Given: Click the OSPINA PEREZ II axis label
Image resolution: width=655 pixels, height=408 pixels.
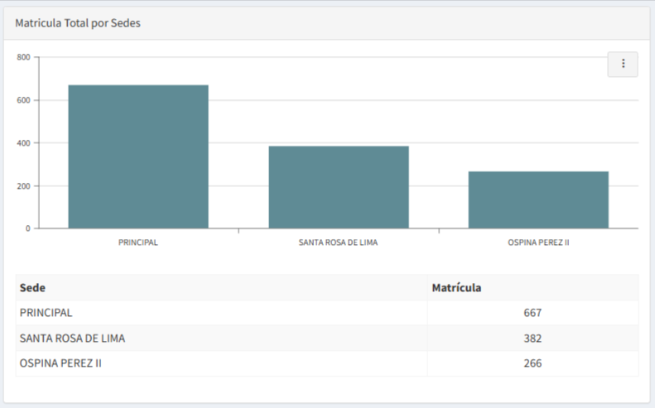Looking at the screenshot, I should (538, 242).
